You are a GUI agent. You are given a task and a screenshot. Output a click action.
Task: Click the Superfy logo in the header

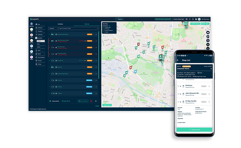34,19
